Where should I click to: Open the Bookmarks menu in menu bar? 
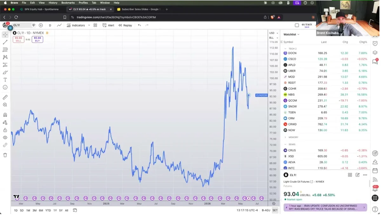(x=68, y=3)
